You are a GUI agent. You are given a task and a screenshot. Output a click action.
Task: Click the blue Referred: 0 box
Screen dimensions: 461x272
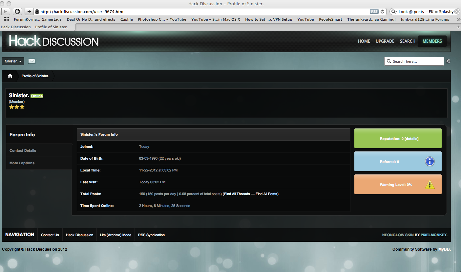[398, 161]
